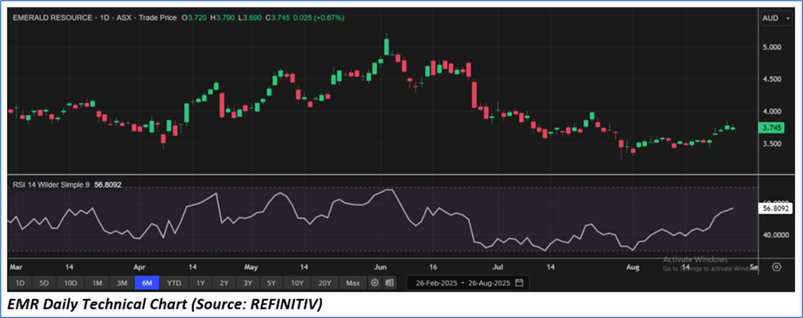Switch chart to YTD range
Screen dimensions: 803x318
[x=174, y=283]
